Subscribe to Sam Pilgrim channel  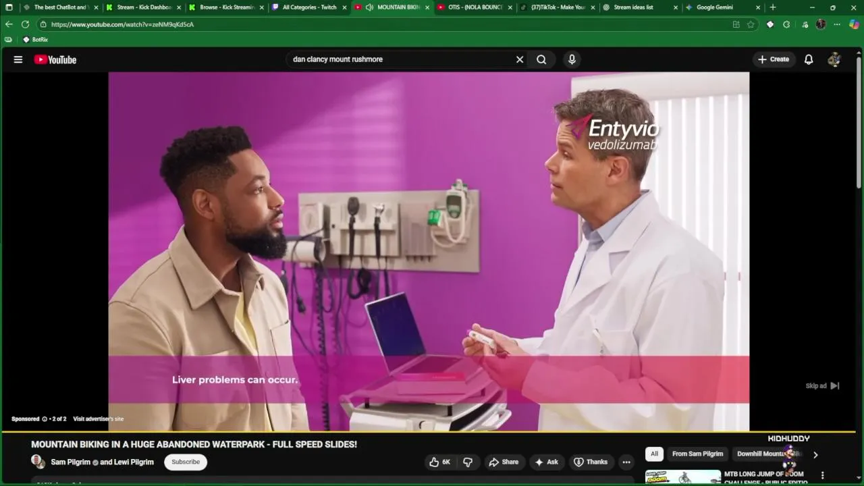[x=186, y=462]
